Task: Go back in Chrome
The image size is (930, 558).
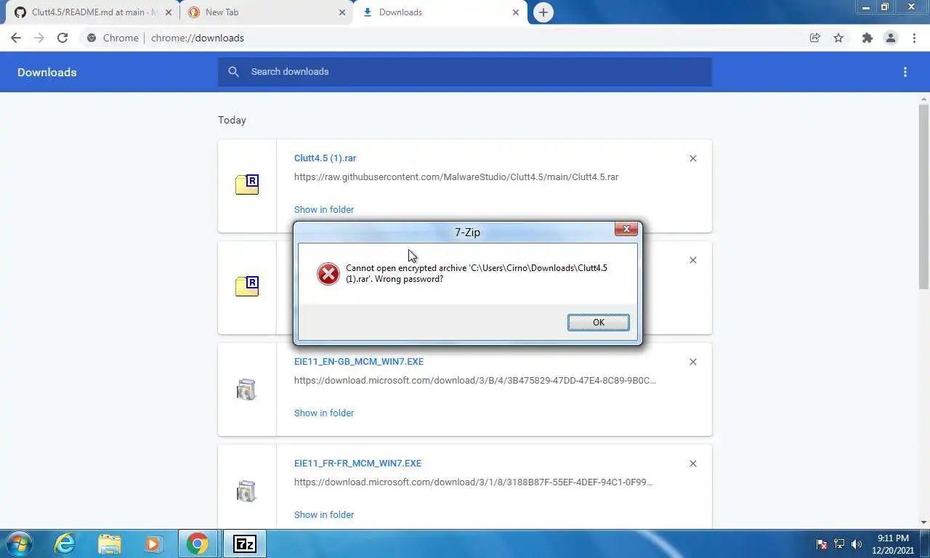Action: (16, 38)
